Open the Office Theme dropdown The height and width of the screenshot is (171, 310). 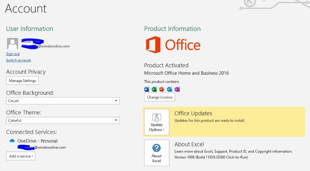click(x=63, y=120)
